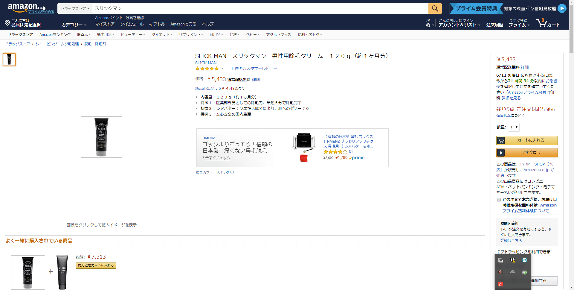
Task: Open Amazonランキング in subnav
Action: click(x=55, y=34)
